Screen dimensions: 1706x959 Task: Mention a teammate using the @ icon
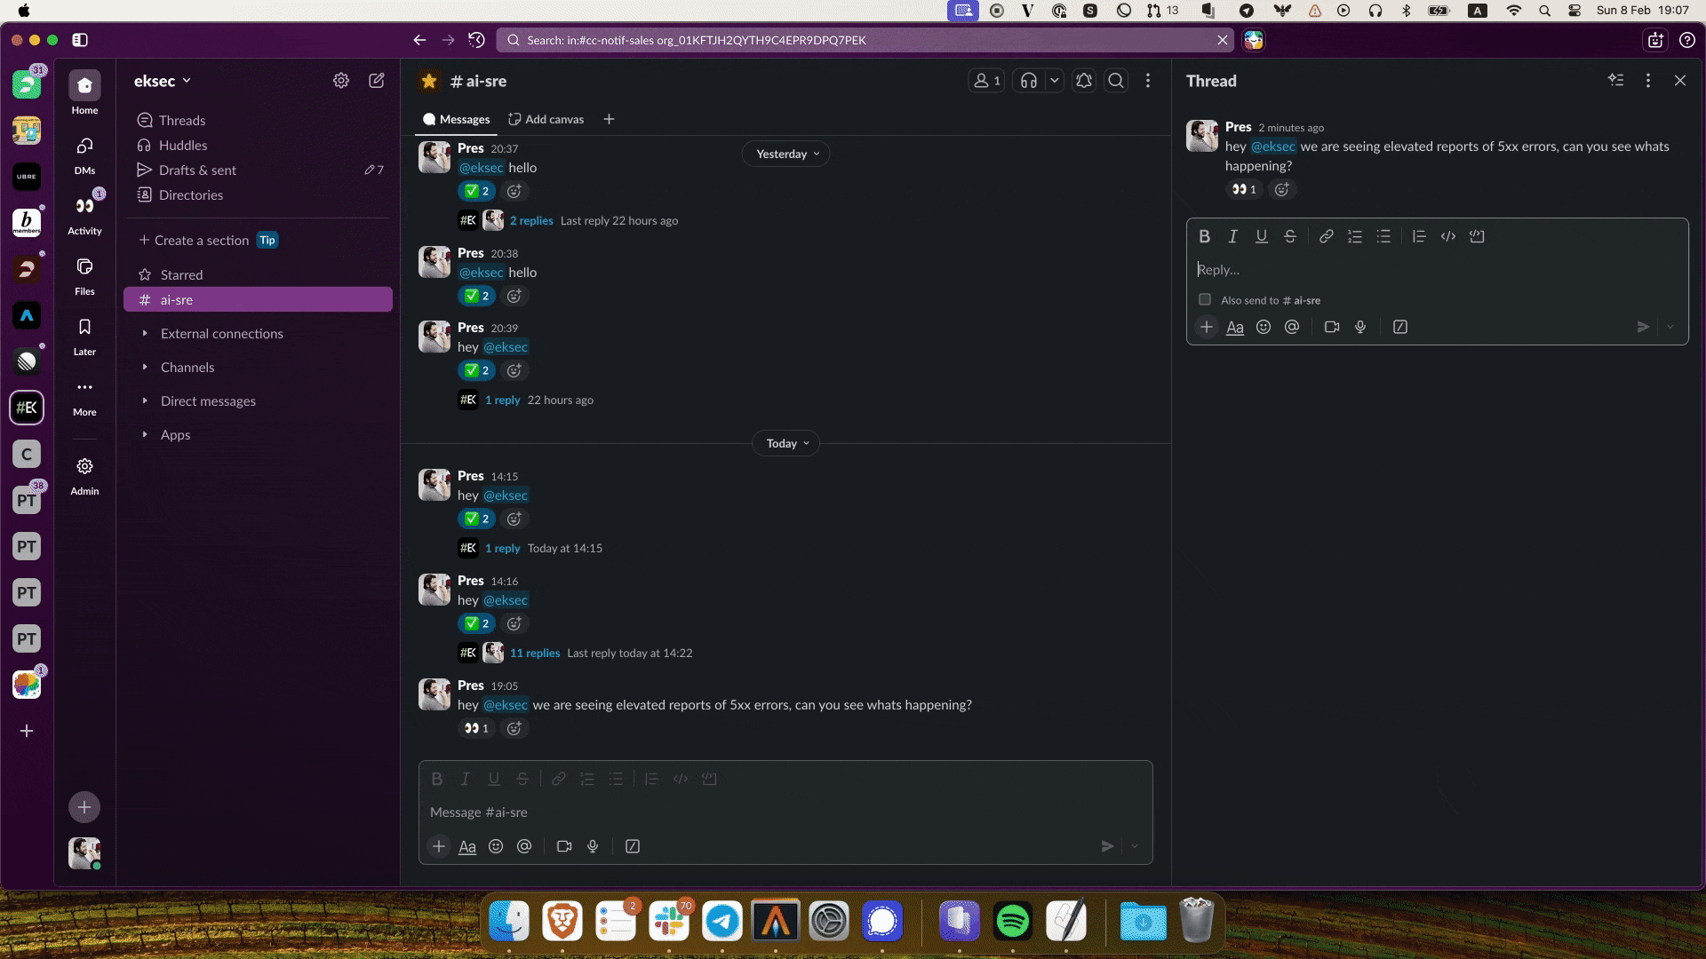524,846
